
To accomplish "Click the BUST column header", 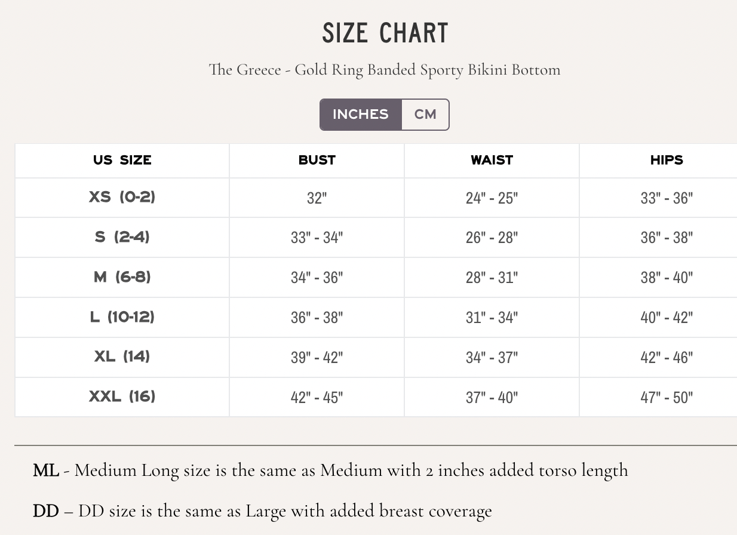I will point(317,160).
